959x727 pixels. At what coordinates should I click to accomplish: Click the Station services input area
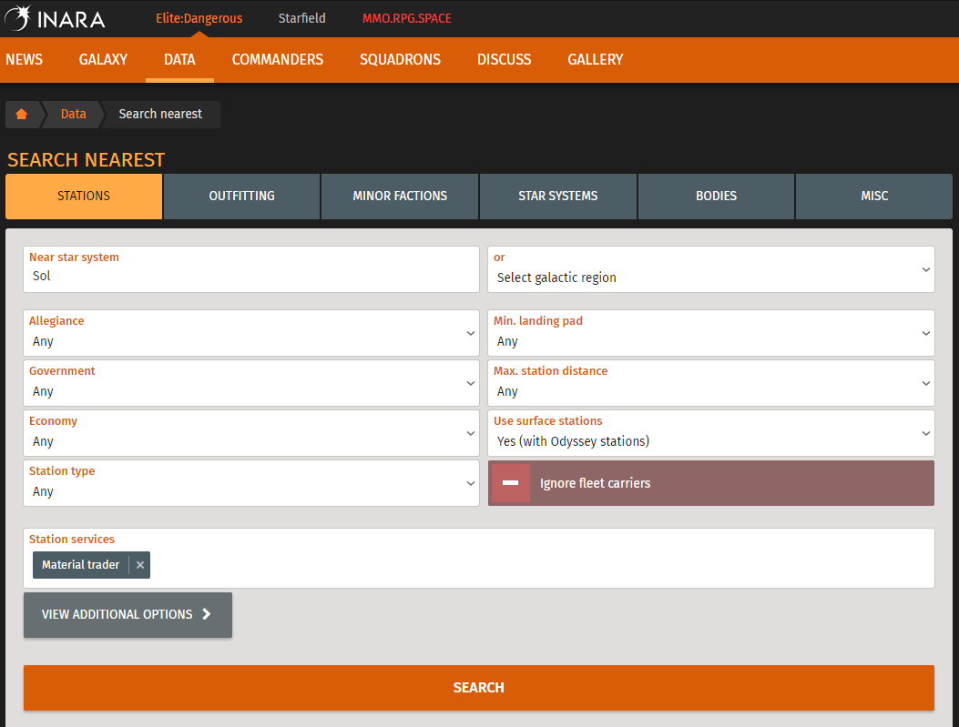[479, 559]
